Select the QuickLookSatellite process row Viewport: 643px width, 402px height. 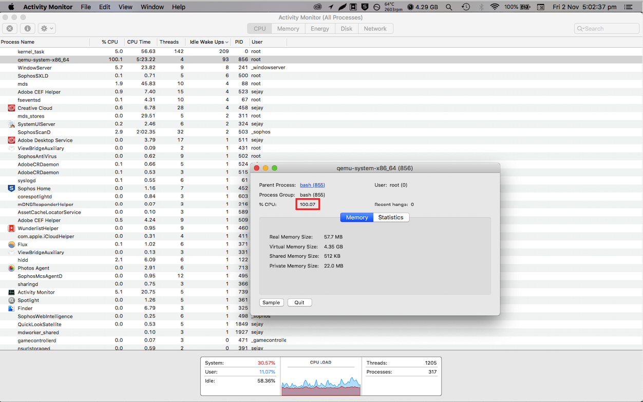321,324
